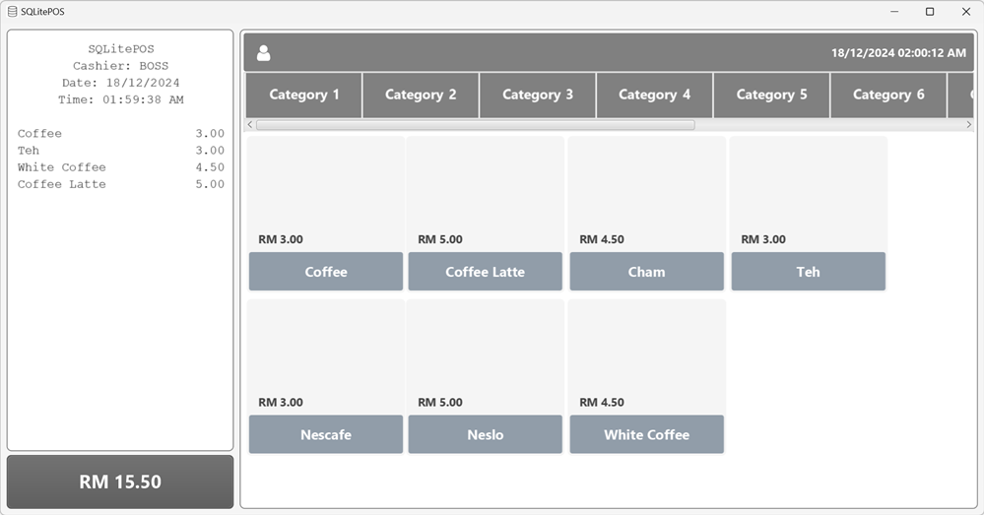Viewport: 984px width, 515px height.
Task: Add Teh to the order
Action: tap(808, 272)
